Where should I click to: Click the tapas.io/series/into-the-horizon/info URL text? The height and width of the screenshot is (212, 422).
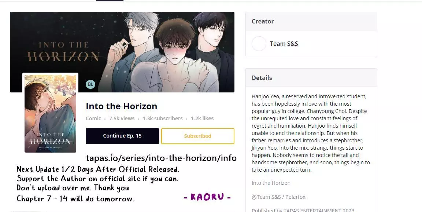coord(161,158)
